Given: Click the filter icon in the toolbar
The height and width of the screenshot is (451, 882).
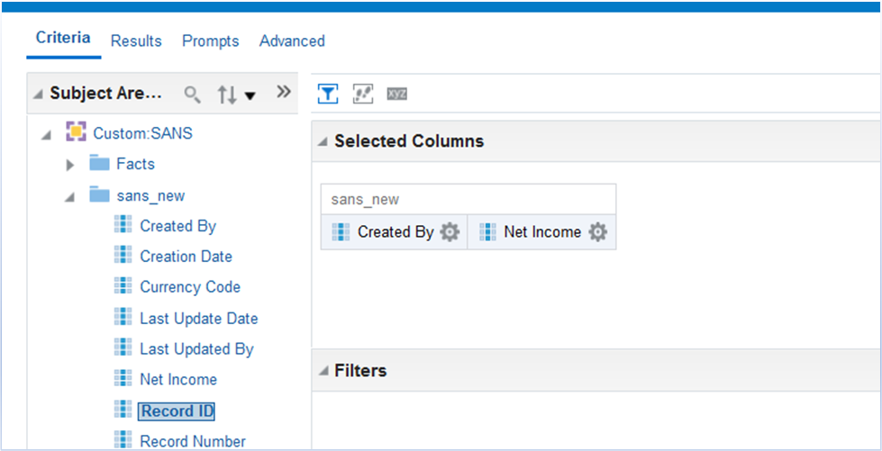Looking at the screenshot, I should 327,93.
